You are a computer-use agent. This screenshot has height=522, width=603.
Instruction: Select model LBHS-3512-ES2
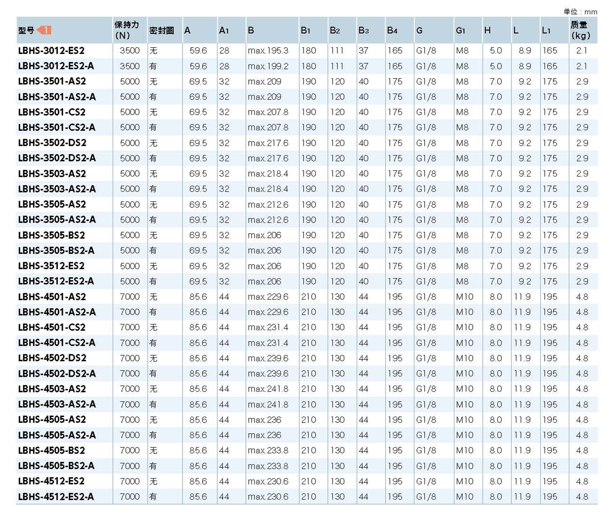click(51, 266)
